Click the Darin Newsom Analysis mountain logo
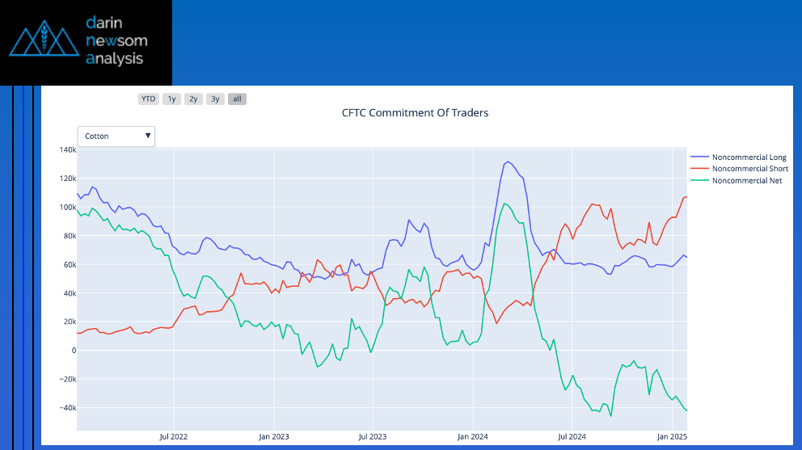 pos(44,42)
